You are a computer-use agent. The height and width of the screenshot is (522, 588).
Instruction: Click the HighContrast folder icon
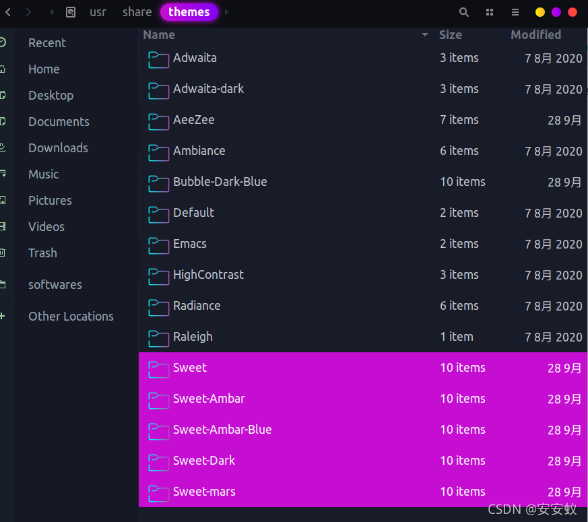(158, 276)
